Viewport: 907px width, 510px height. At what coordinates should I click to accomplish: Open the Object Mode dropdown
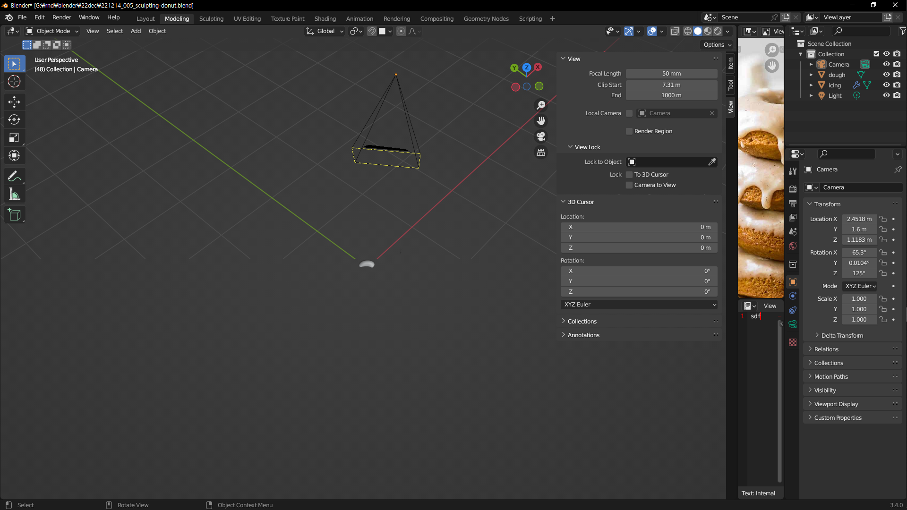[53, 31]
